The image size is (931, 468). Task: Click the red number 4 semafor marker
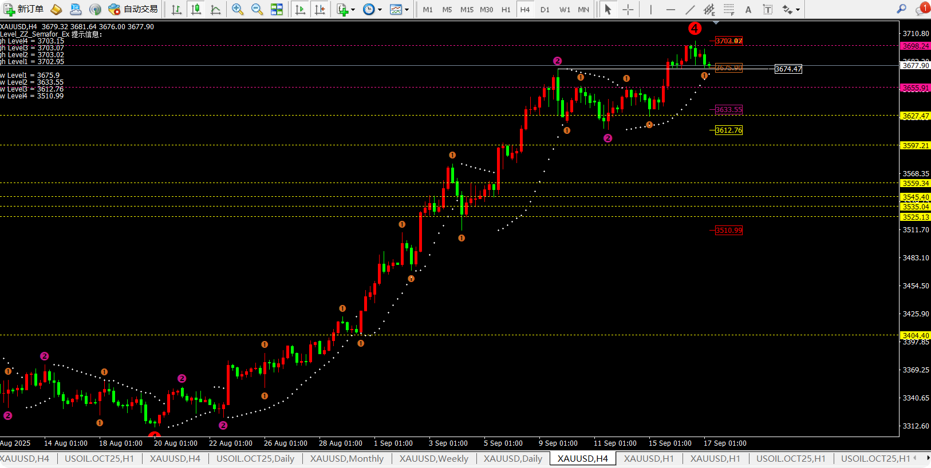pyautogui.click(x=695, y=29)
